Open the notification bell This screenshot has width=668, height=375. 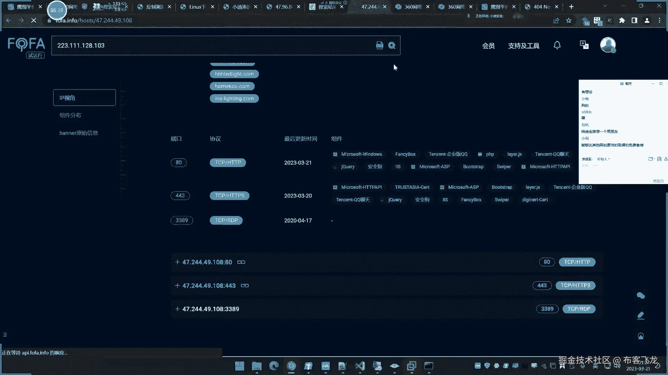click(x=557, y=45)
